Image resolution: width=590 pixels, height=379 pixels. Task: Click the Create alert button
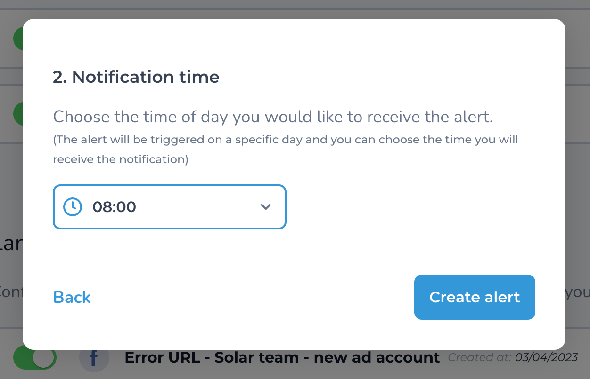[475, 297]
